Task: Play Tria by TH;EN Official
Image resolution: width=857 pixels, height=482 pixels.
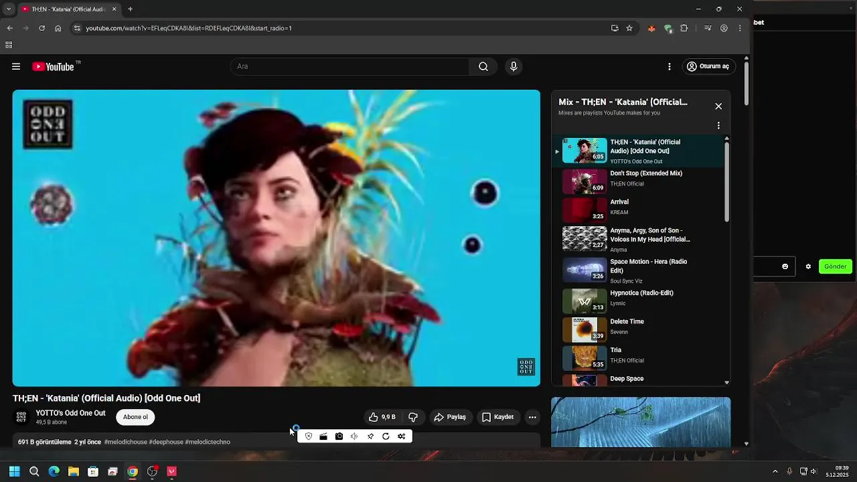Action: pyautogui.click(x=638, y=357)
